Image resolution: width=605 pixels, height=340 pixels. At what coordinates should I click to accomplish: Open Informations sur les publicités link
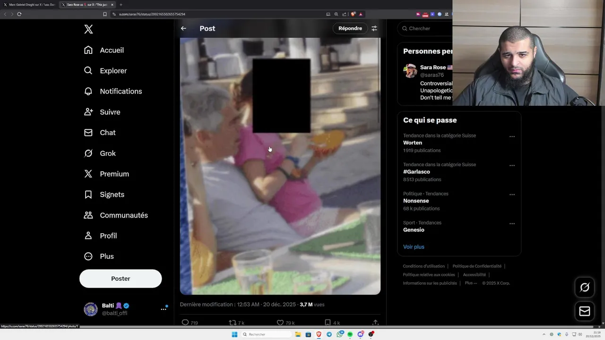(430, 283)
